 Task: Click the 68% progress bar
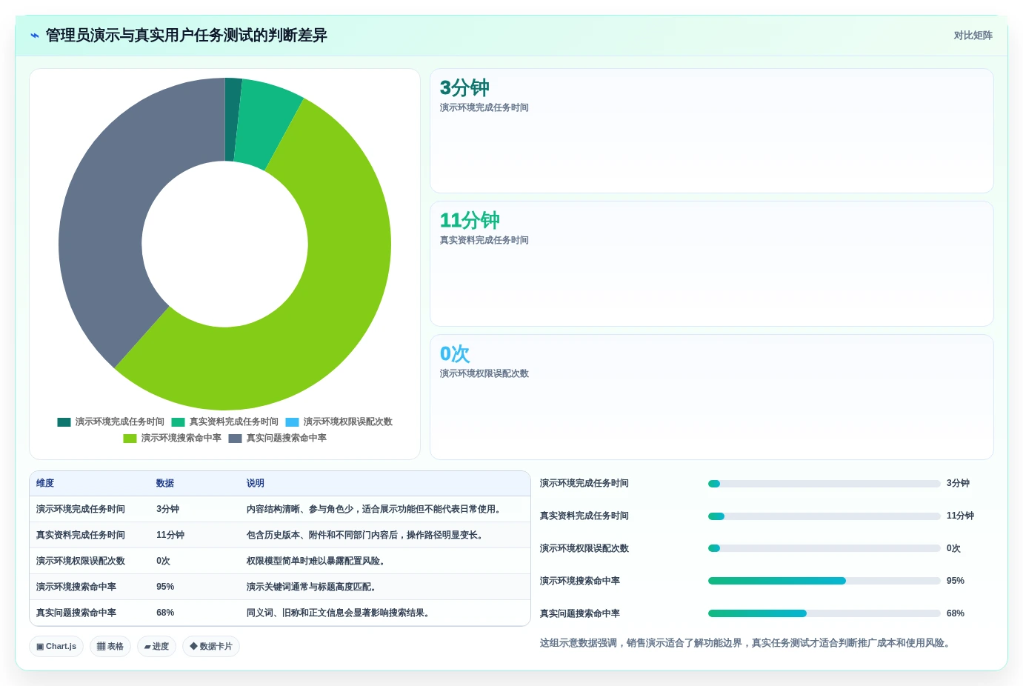click(824, 613)
